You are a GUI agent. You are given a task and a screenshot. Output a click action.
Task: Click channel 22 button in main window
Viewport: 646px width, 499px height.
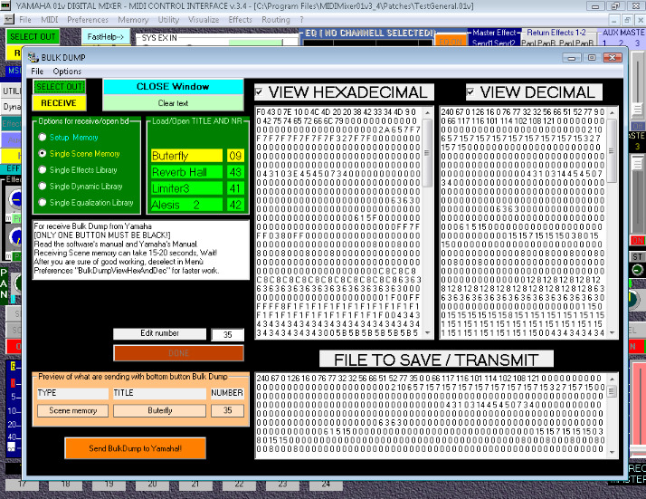click(239, 485)
